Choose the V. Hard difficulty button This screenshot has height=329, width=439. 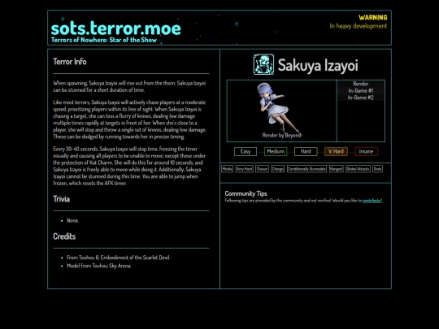pyautogui.click(x=336, y=151)
